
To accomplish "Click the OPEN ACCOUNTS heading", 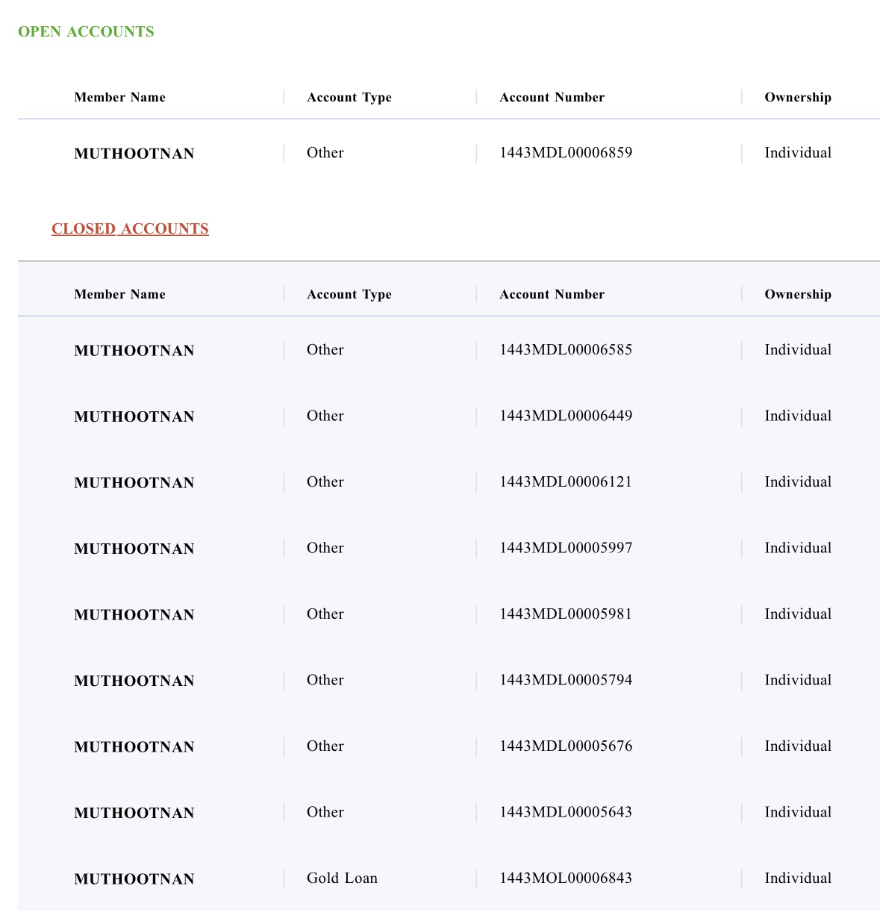I will (x=86, y=31).
